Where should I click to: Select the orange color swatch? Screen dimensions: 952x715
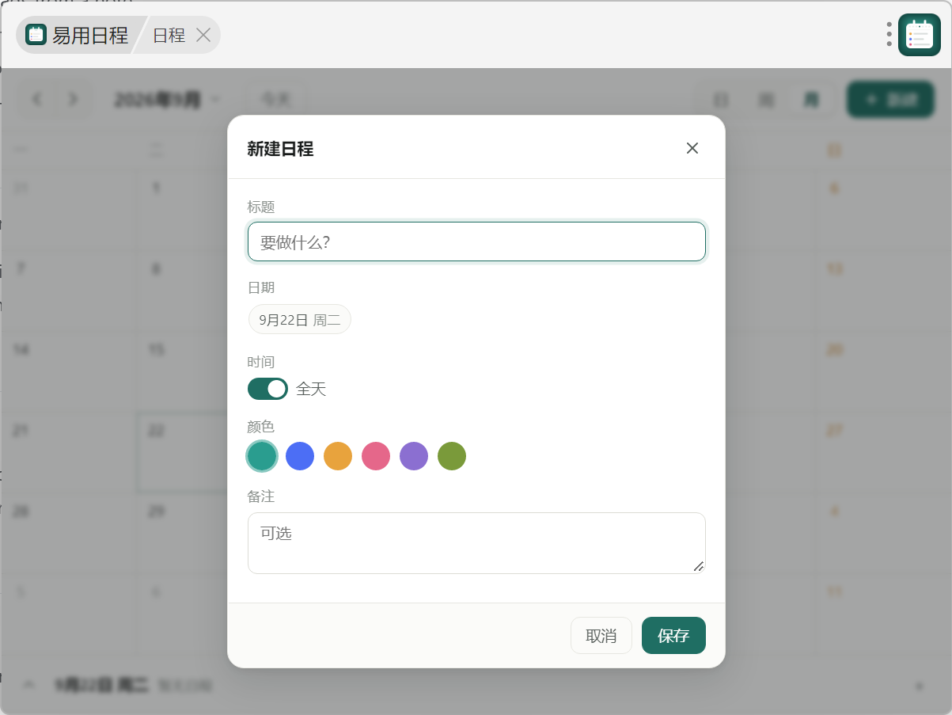[x=338, y=456]
